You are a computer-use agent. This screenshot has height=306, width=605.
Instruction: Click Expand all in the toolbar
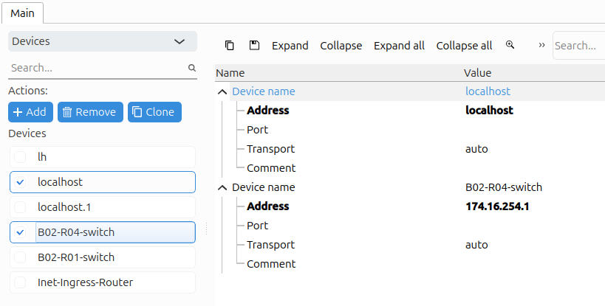tap(399, 46)
